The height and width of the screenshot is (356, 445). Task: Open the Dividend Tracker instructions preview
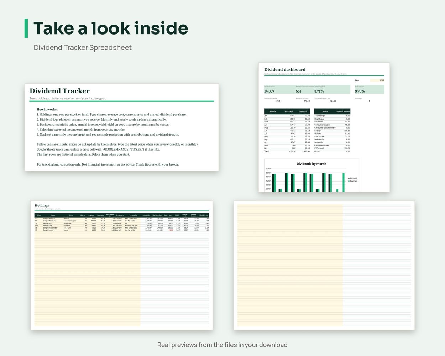coord(122,127)
